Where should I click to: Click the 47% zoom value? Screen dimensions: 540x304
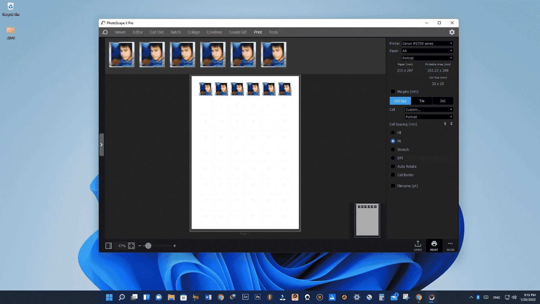122,246
